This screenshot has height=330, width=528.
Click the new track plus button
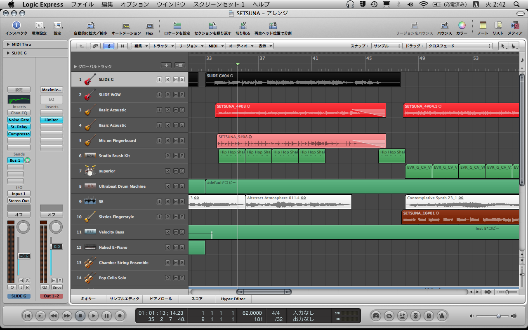tap(166, 65)
